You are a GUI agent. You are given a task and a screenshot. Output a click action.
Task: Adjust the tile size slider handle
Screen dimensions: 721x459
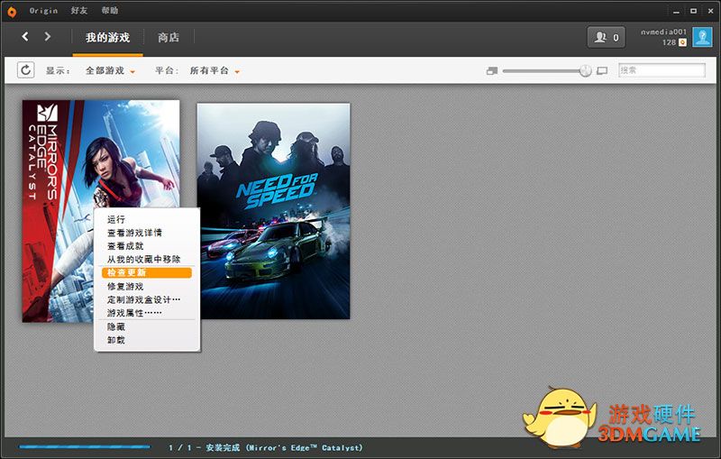(x=585, y=71)
